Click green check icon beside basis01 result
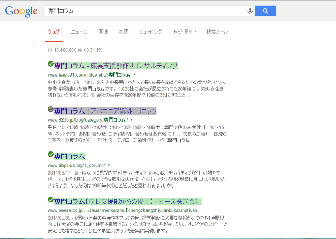Image resolution: width=336 pixels, height=239 pixels. (50, 64)
